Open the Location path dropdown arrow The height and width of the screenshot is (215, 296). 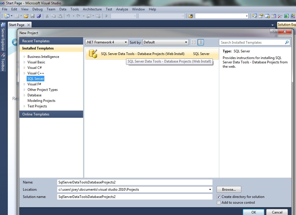click(x=210, y=190)
